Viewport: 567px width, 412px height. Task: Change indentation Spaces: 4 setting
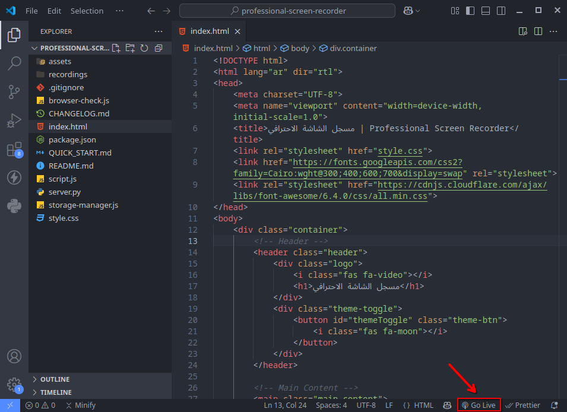(331, 405)
